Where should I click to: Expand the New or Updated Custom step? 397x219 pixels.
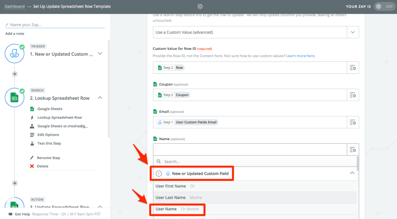point(100,54)
